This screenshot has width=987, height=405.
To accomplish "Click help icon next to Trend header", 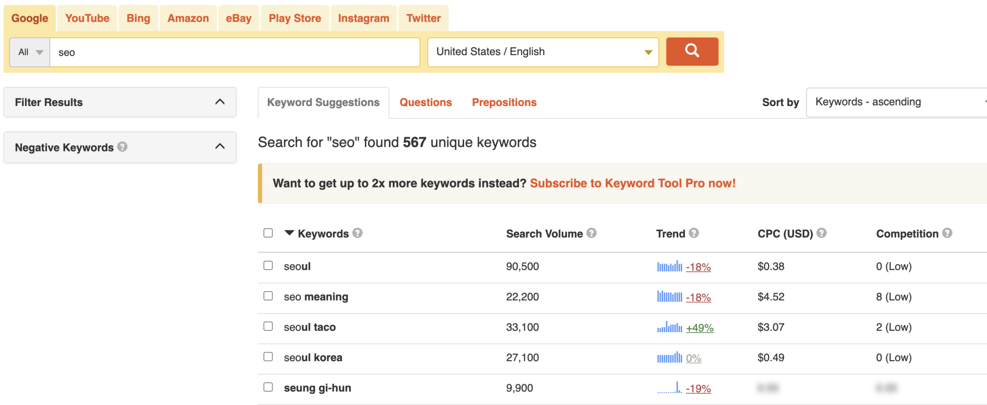I will tap(694, 233).
